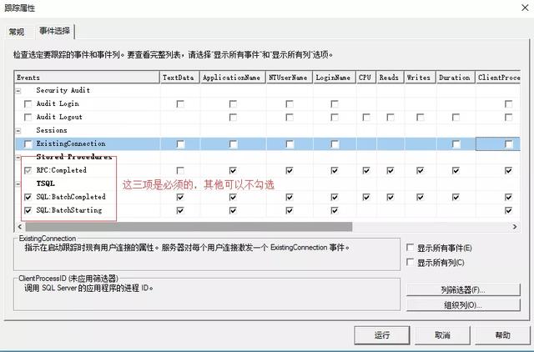Select the TSQL category label

pyautogui.click(x=45, y=184)
